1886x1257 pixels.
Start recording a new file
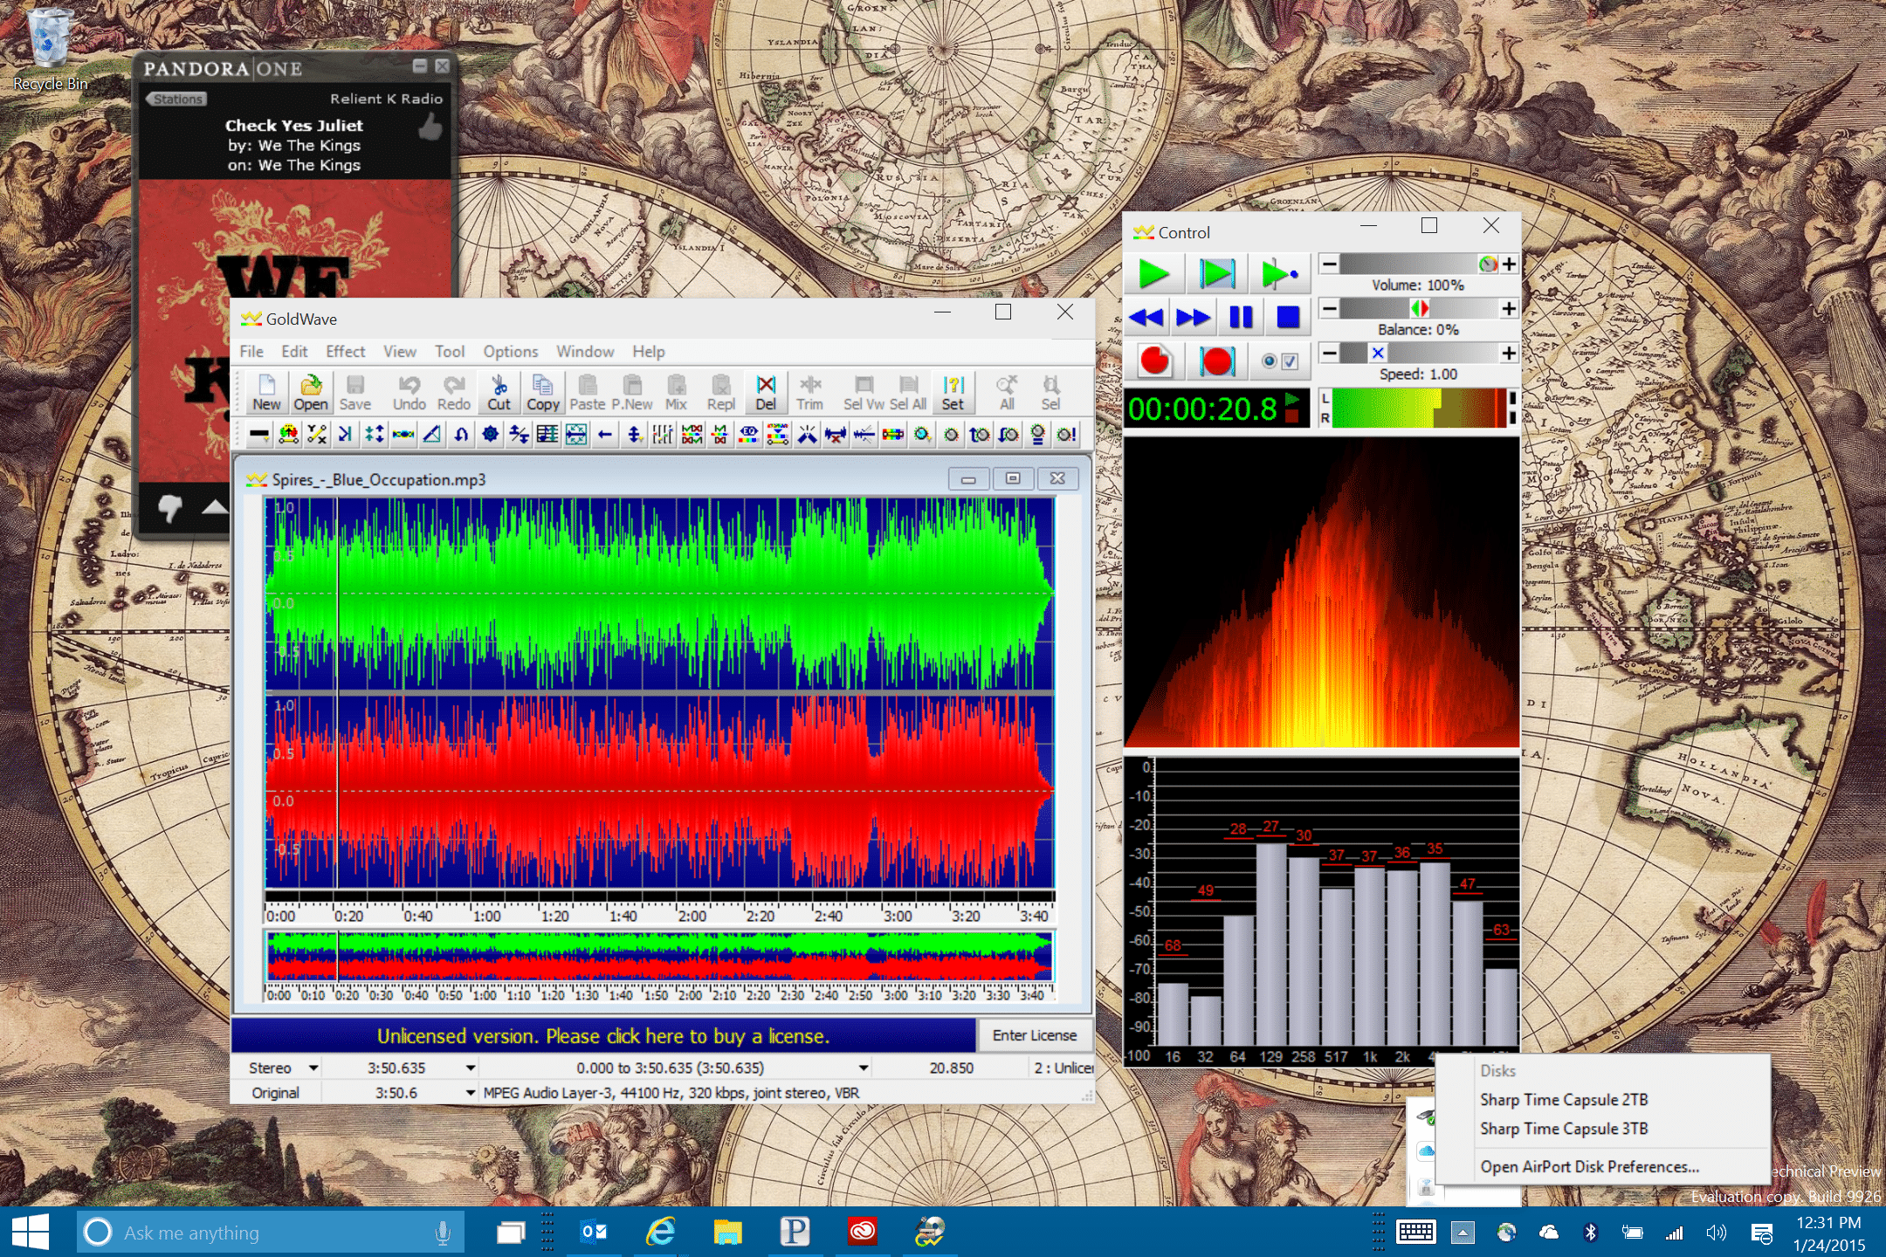(x=1154, y=361)
